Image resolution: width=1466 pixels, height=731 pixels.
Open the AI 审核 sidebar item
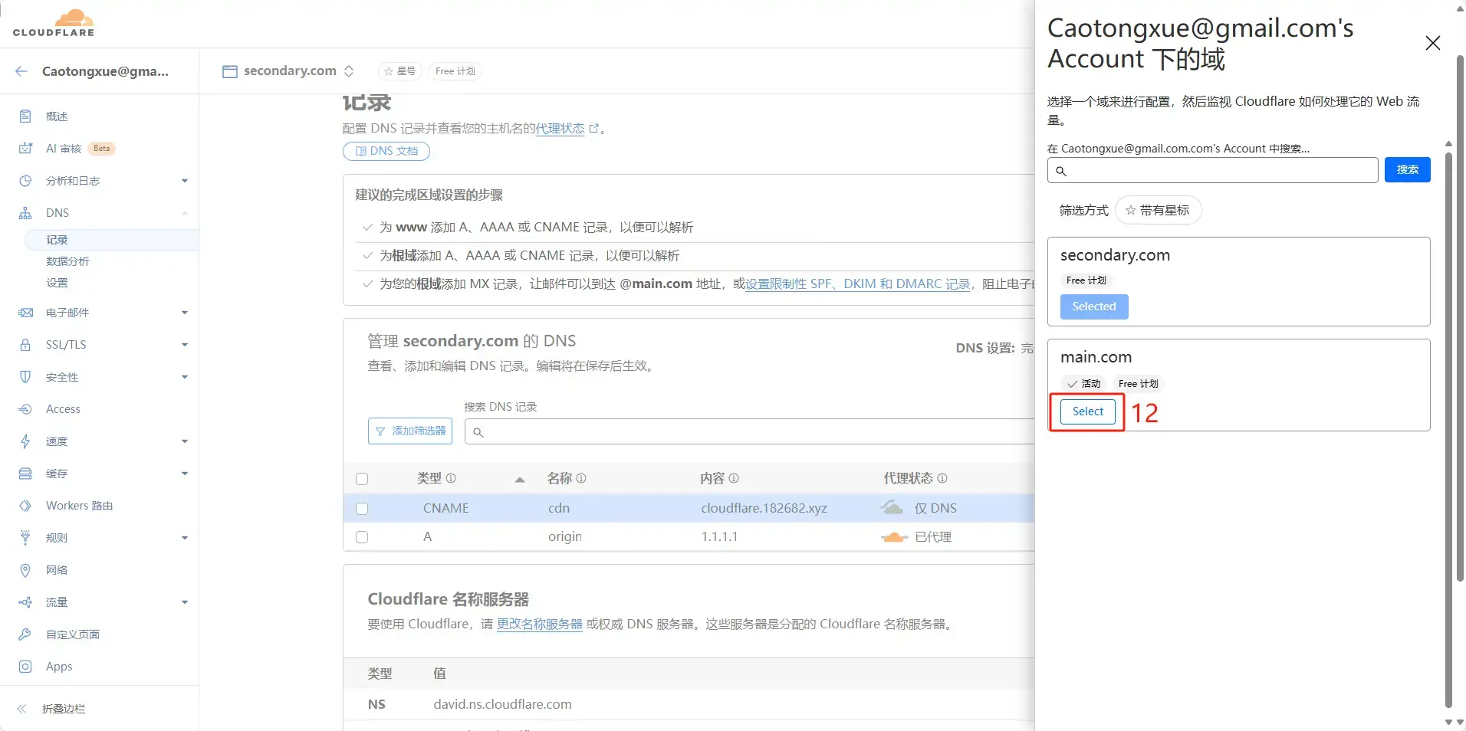tap(64, 149)
